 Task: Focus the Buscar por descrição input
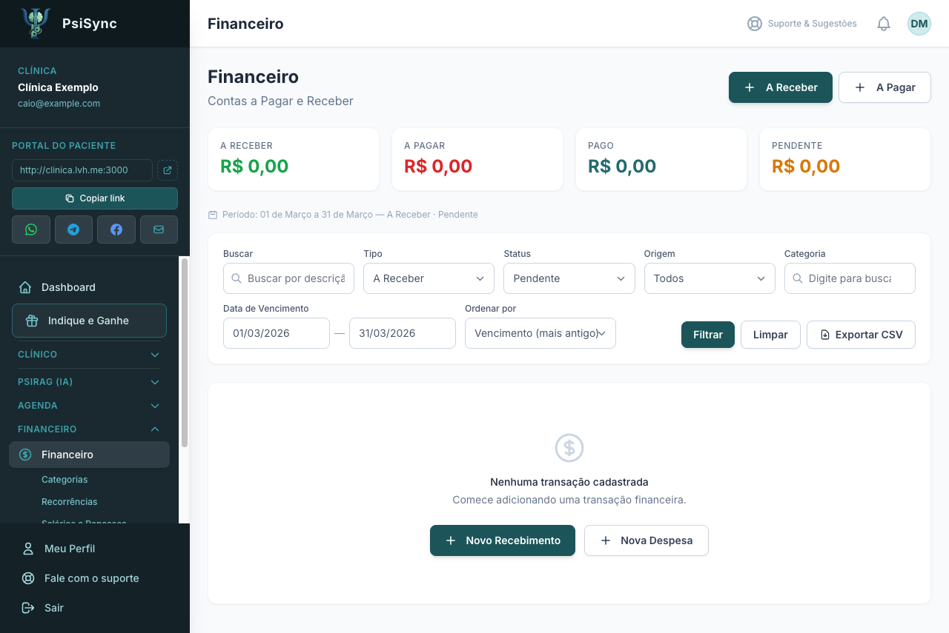tap(288, 278)
